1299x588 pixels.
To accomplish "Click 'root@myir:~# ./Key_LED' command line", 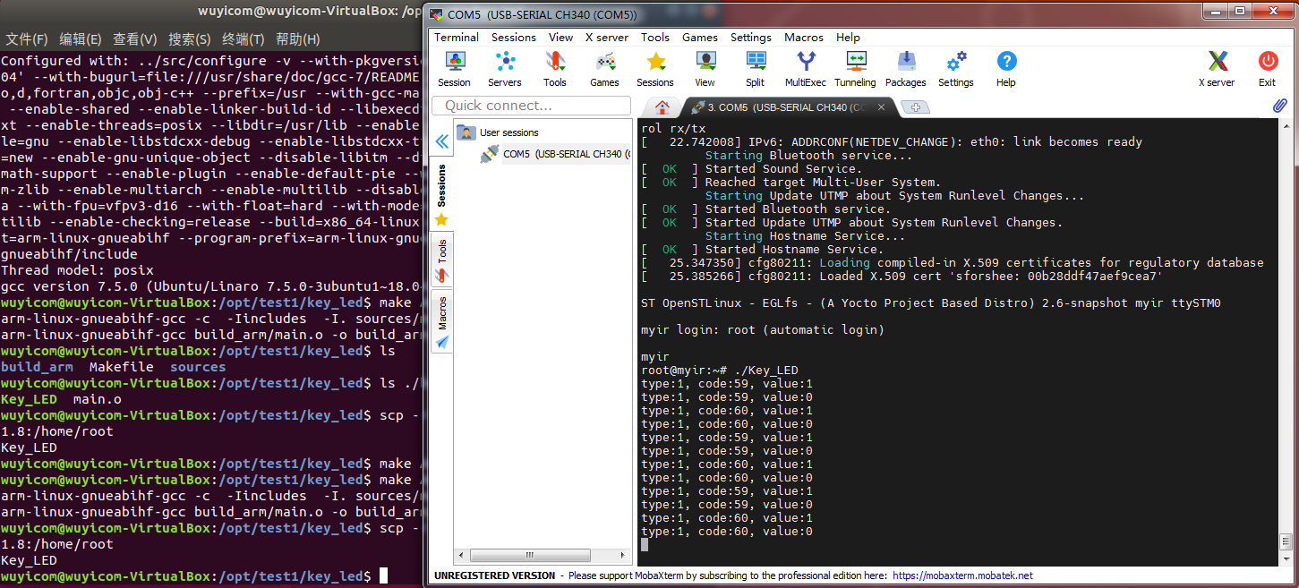I will point(720,371).
